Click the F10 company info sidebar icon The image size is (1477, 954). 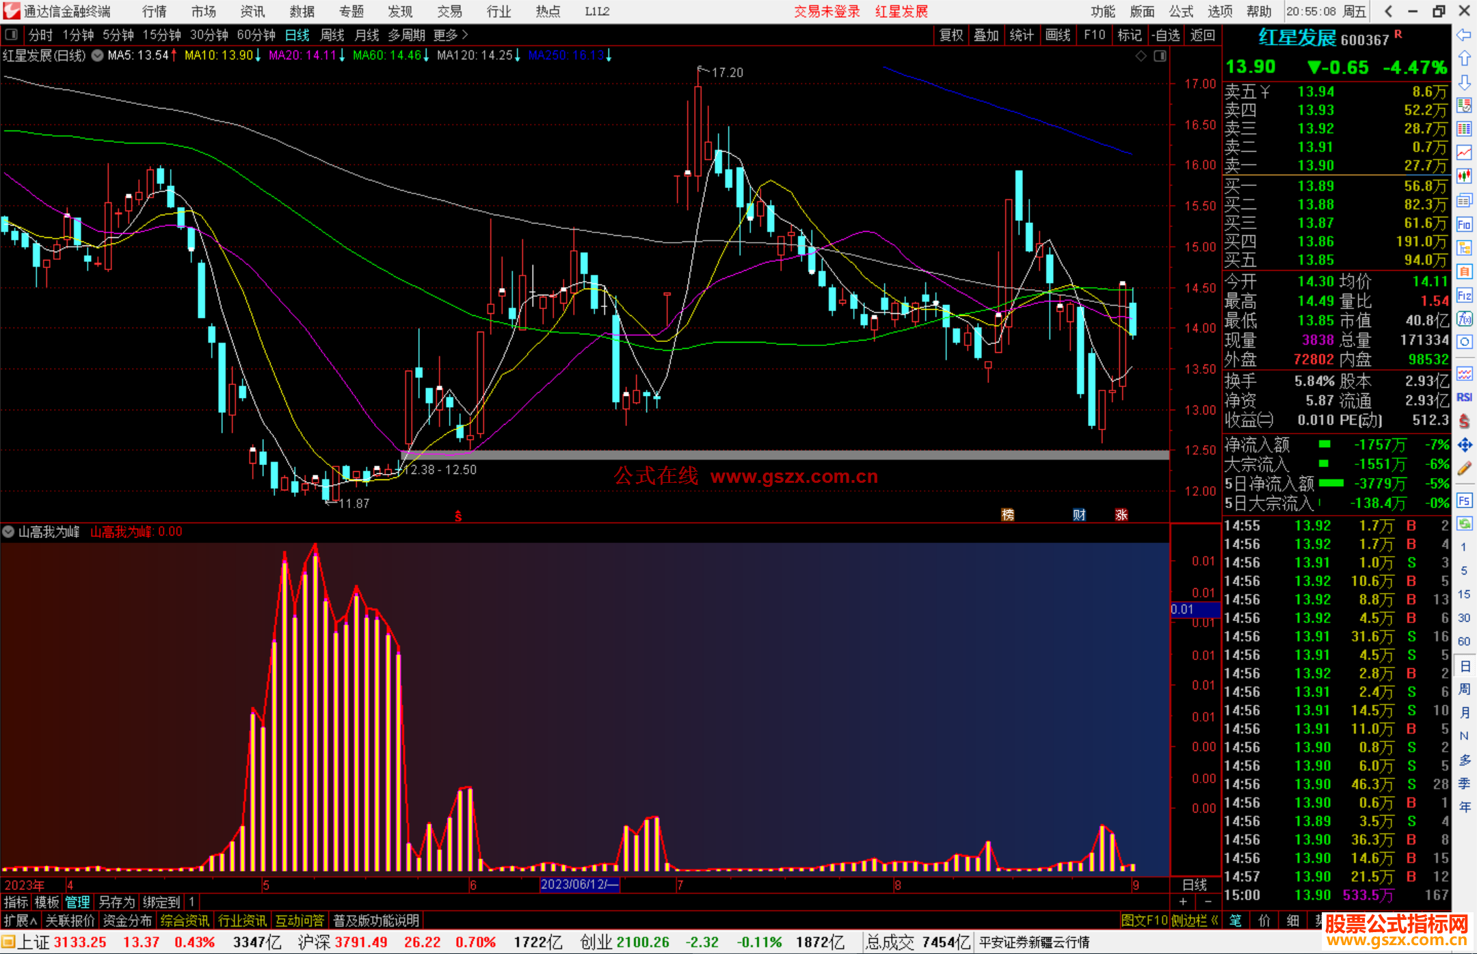[x=1464, y=224]
